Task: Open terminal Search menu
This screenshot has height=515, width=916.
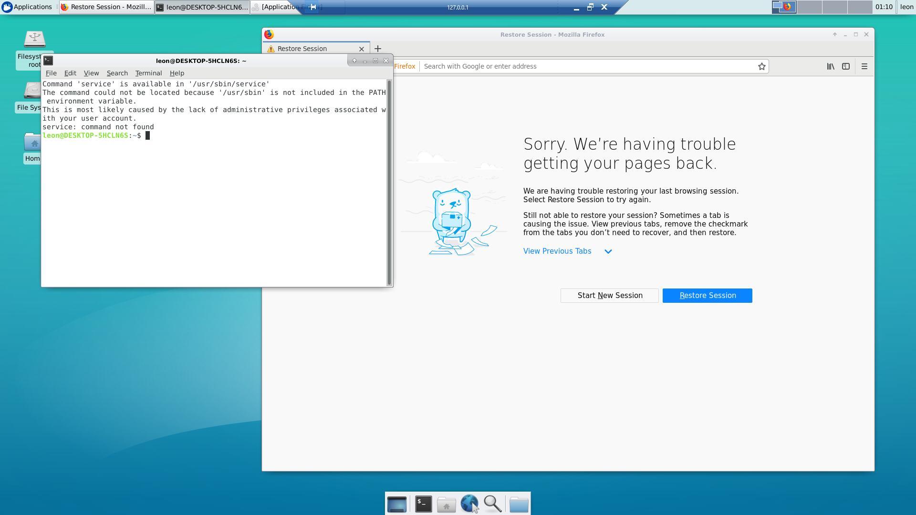Action: pyautogui.click(x=117, y=73)
